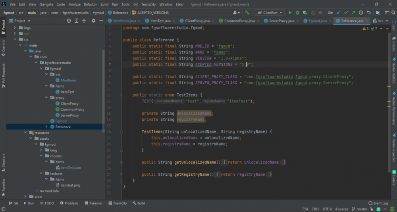Hide the Project panel minus icon
Image resolution: width=397 pixels, height=212 pixels.
101,21
